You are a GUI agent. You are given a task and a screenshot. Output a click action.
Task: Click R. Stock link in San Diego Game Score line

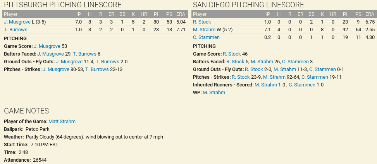point(232,54)
